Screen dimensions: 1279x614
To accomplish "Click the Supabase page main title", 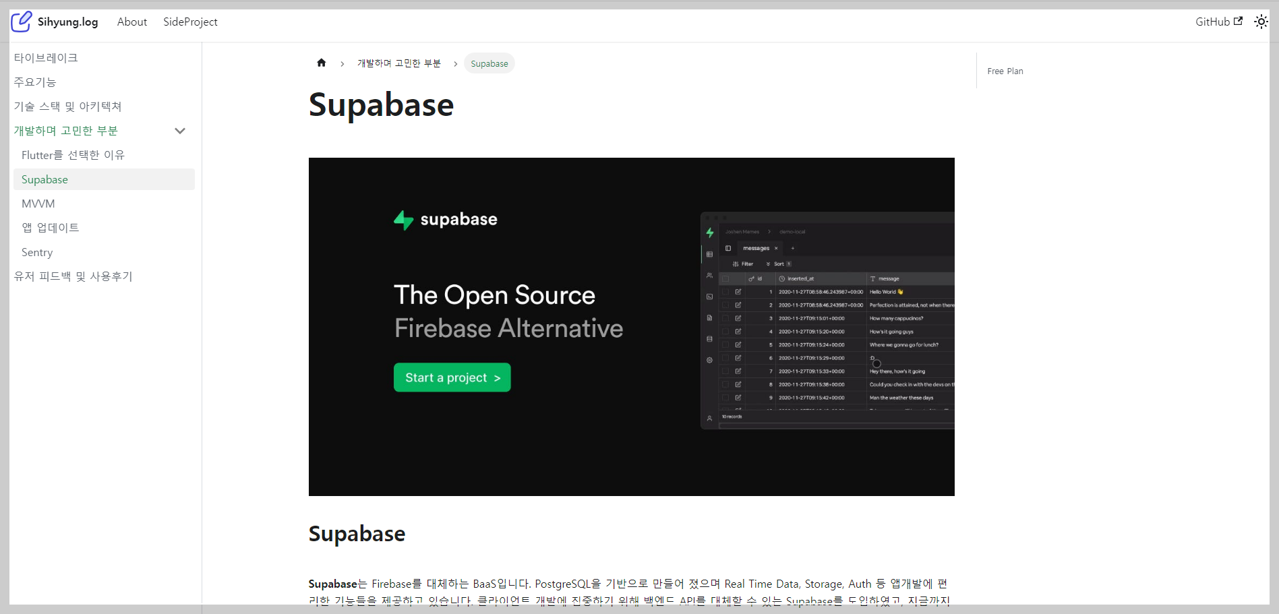I will pyautogui.click(x=382, y=105).
